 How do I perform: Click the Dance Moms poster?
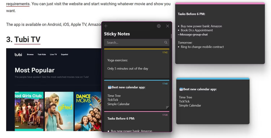pos(88,111)
